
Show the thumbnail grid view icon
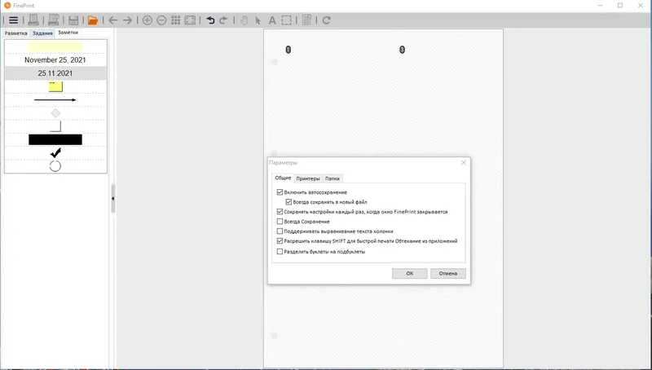[x=175, y=20]
